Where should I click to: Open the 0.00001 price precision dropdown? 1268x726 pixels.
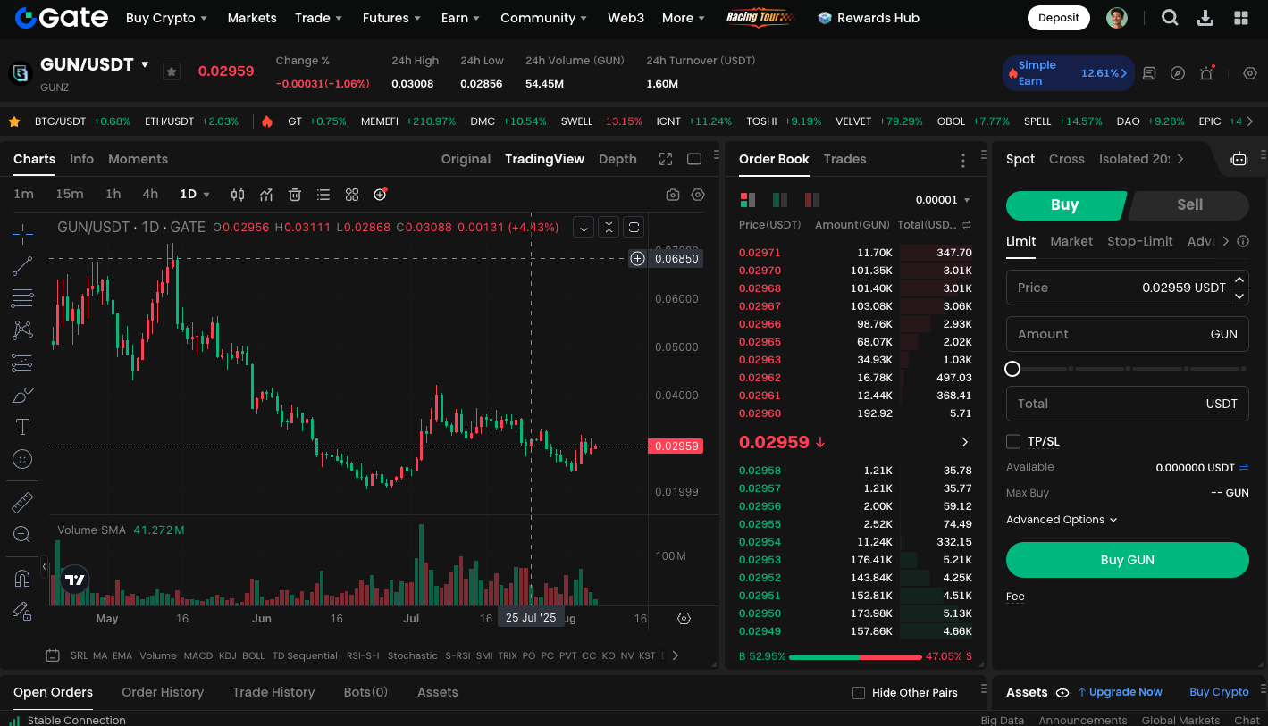(x=943, y=200)
